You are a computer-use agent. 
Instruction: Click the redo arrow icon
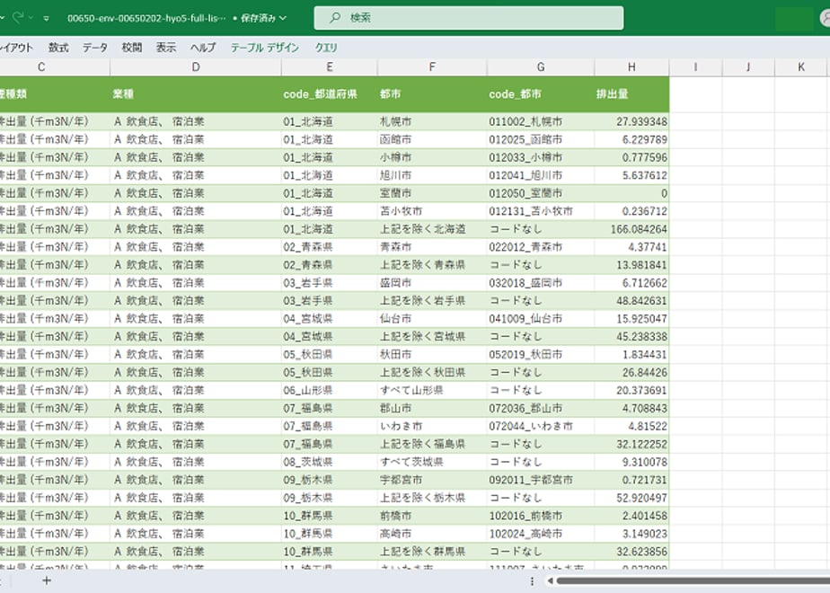(19, 17)
